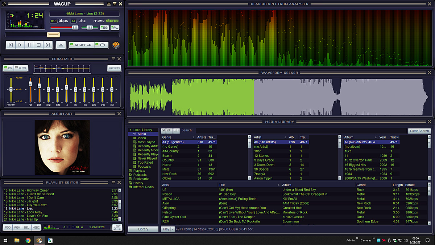Click the first view-mode icon beside Search
Screen dimensions: 435x245
pyautogui.click(x=163, y=130)
